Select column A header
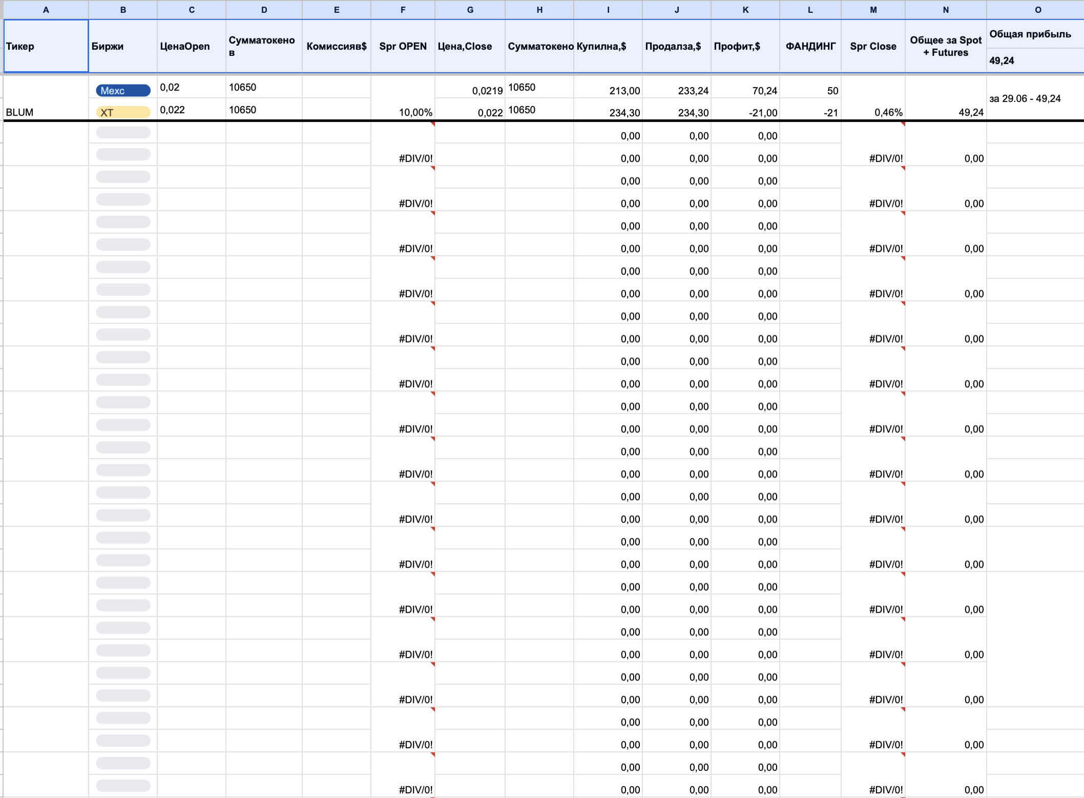Image resolution: width=1084 pixels, height=798 pixels. click(46, 10)
